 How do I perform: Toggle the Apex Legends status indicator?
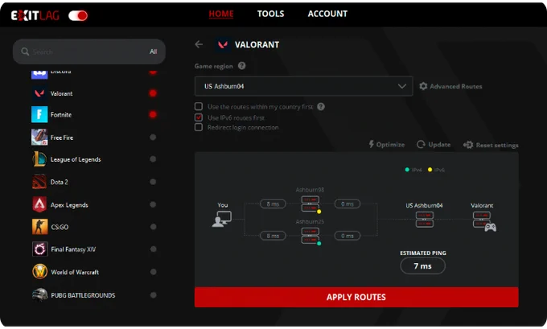153,204
